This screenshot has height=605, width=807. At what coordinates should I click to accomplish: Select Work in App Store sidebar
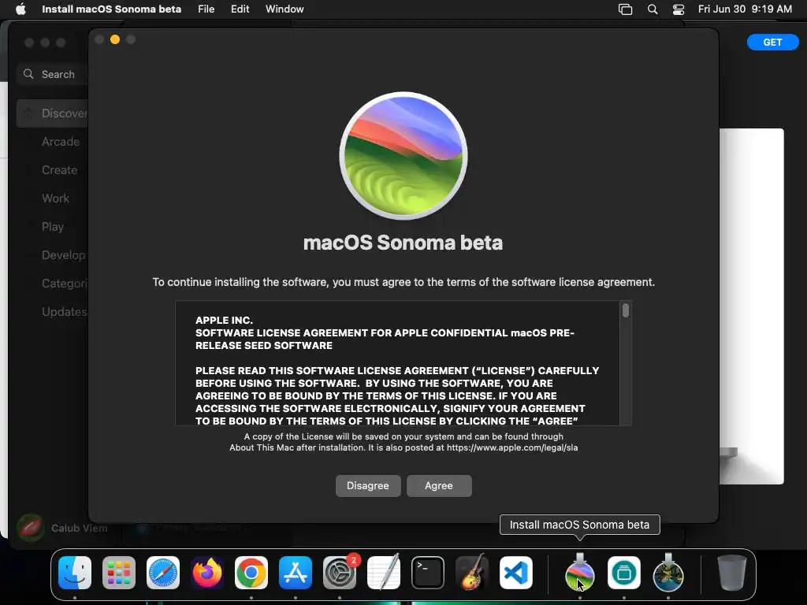coord(56,198)
